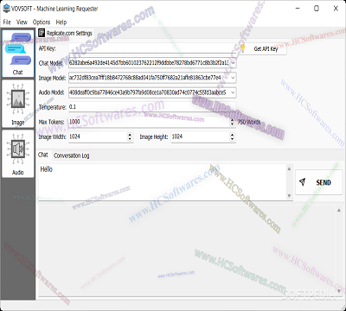This screenshot has height=311, width=346.
Task: Expand the Audio Model dropdown
Action: (x=233, y=92)
